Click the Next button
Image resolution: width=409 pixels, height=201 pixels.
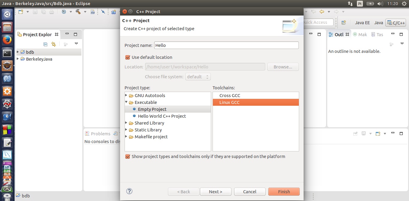[x=216, y=192]
